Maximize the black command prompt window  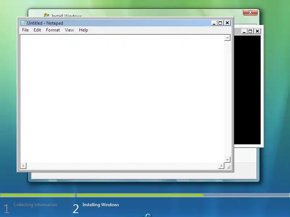click(250, 31)
